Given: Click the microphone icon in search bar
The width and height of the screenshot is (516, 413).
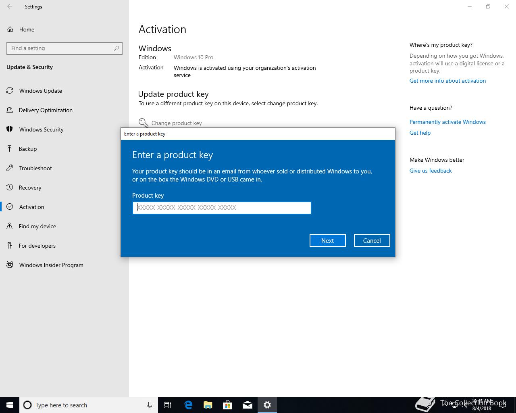Looking at the screenshot, I should tap(150, 405).
